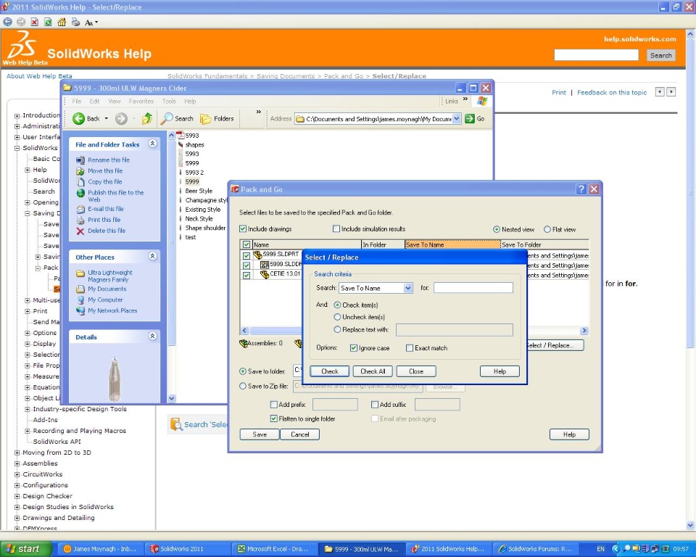Uncheck Flatten to single folder
696x557 pixels.
(x=274, y=418)
